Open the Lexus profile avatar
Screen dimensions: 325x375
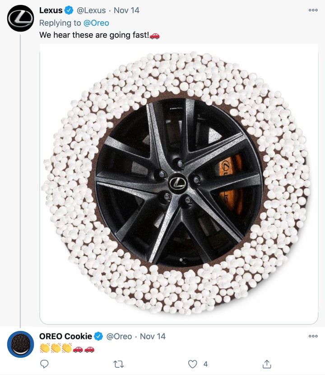(x=20, y=18)
